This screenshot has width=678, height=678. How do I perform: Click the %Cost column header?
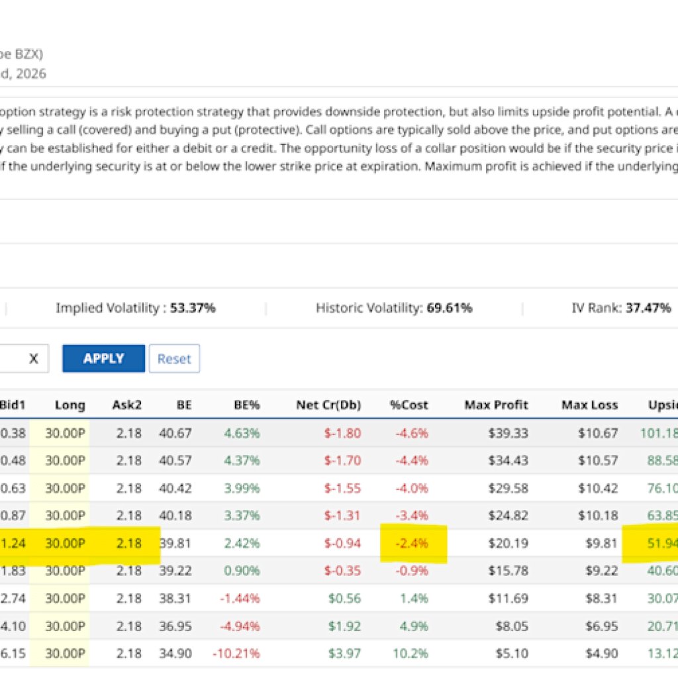pos(412,405)
